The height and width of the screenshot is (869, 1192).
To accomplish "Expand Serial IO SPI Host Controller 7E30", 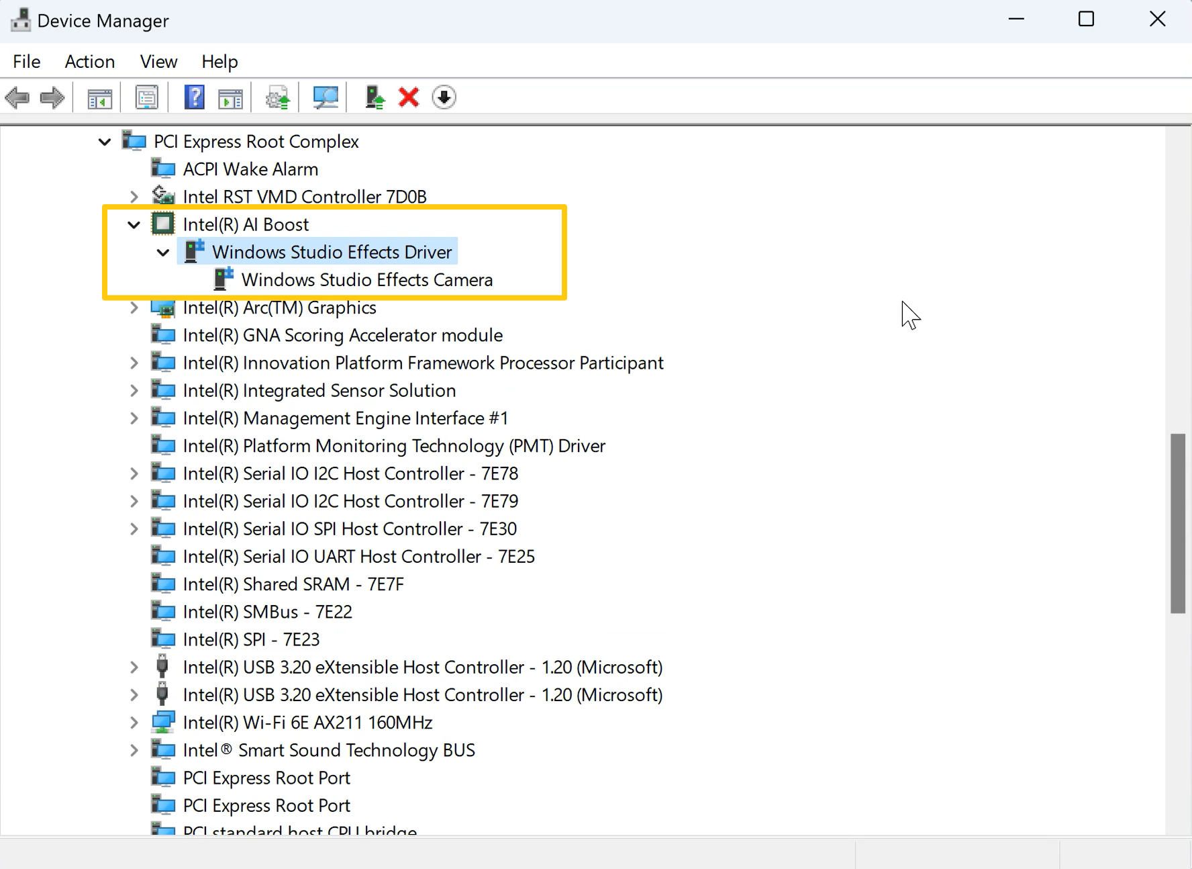I will (134, 529).
